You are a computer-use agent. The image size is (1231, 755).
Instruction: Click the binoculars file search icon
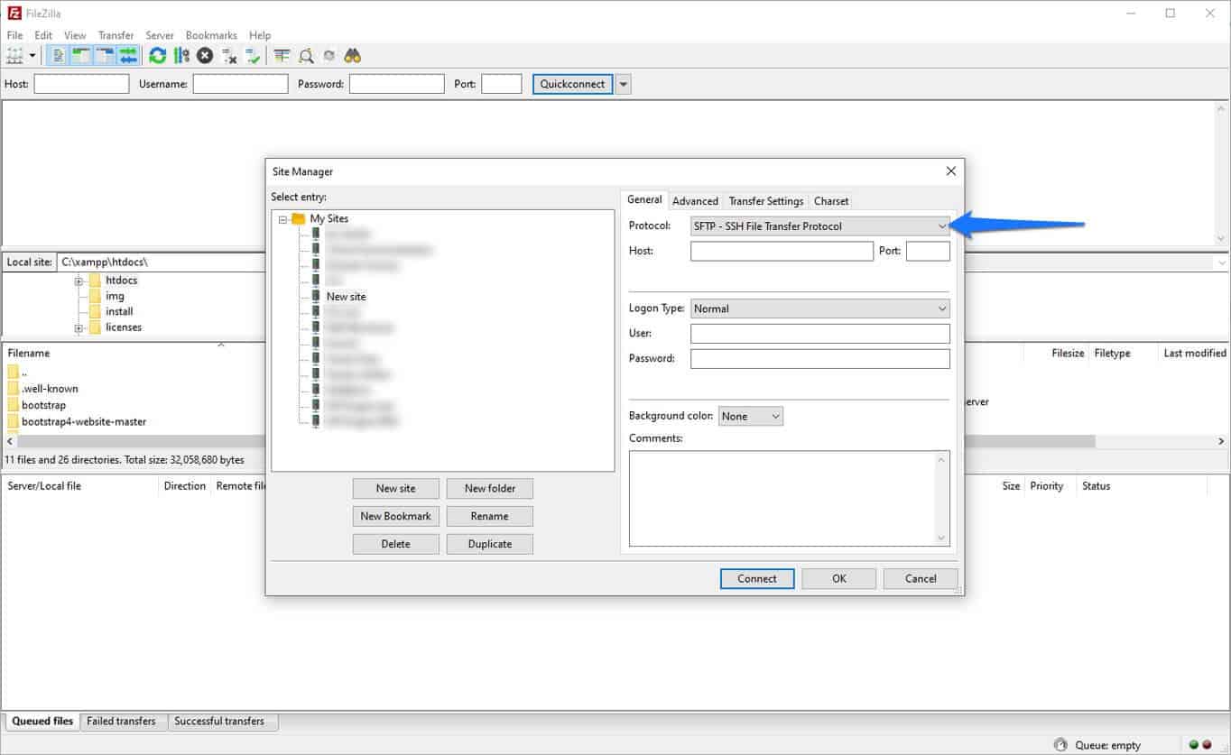(353, 56)
